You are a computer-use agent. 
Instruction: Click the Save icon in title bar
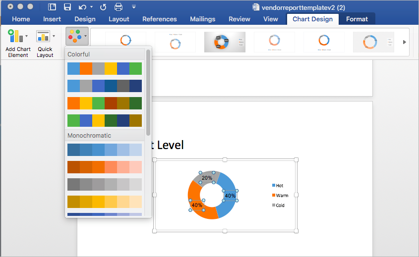67,7
